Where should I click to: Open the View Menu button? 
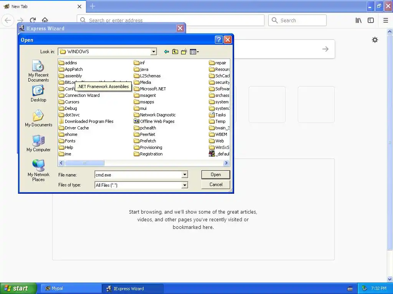click(x=194, y=52)
